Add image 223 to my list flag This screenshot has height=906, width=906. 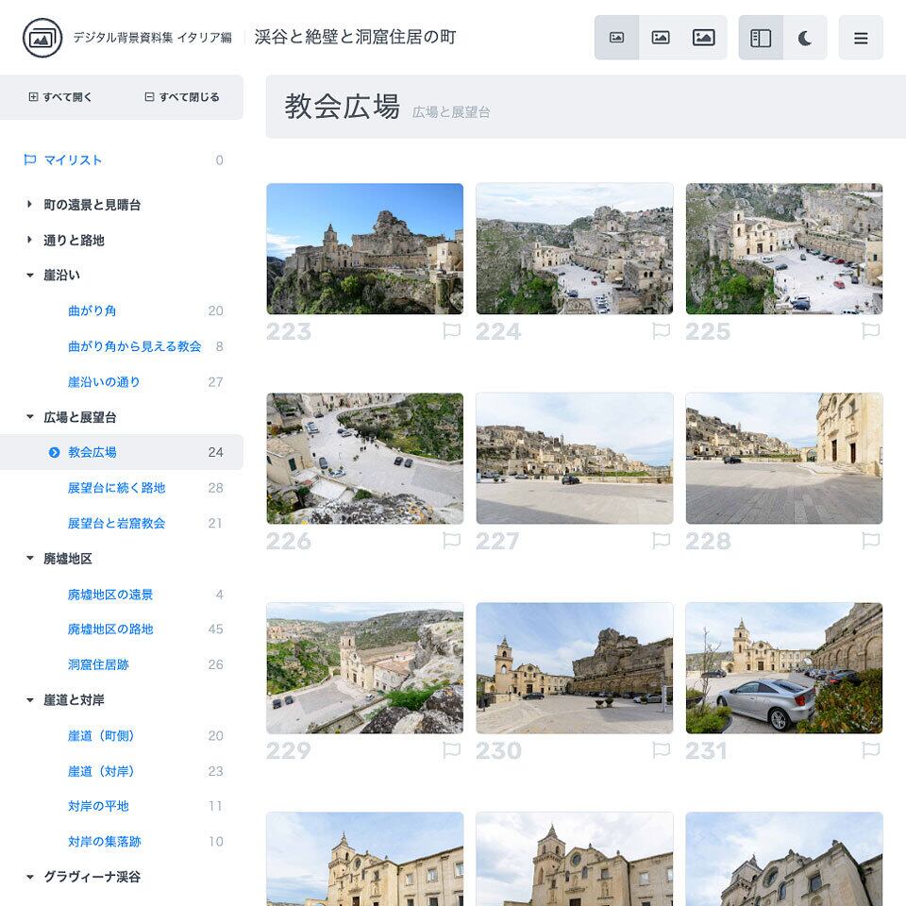coord(452,331)
